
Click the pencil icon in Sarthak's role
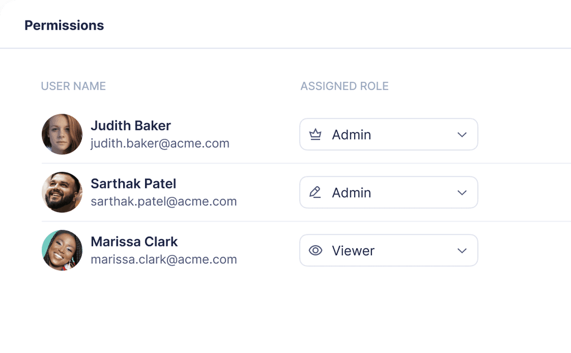coord(316,192)
